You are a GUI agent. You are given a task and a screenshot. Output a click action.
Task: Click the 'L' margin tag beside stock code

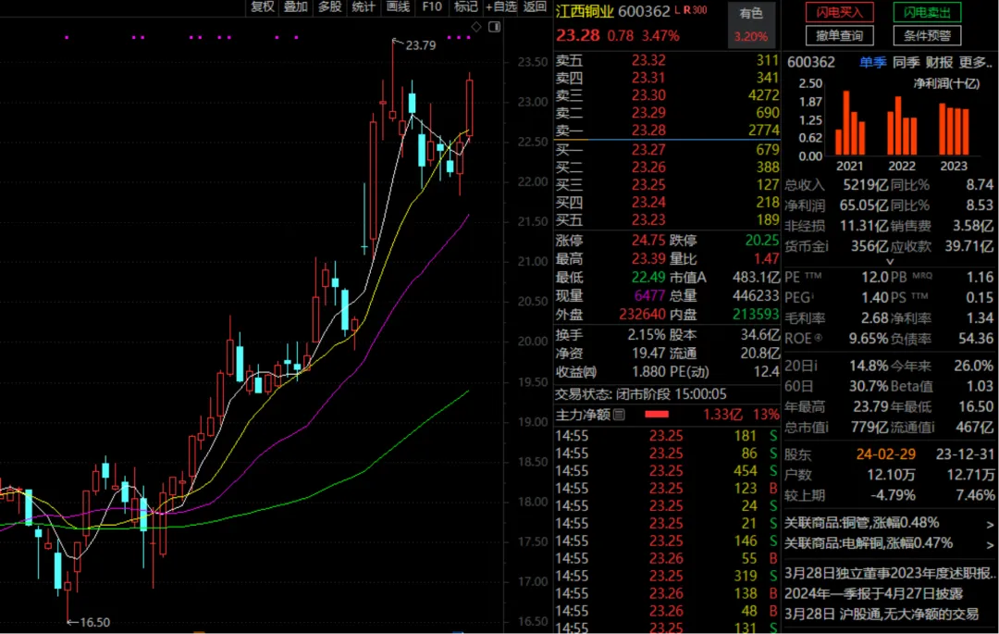(x=676, y=10)
